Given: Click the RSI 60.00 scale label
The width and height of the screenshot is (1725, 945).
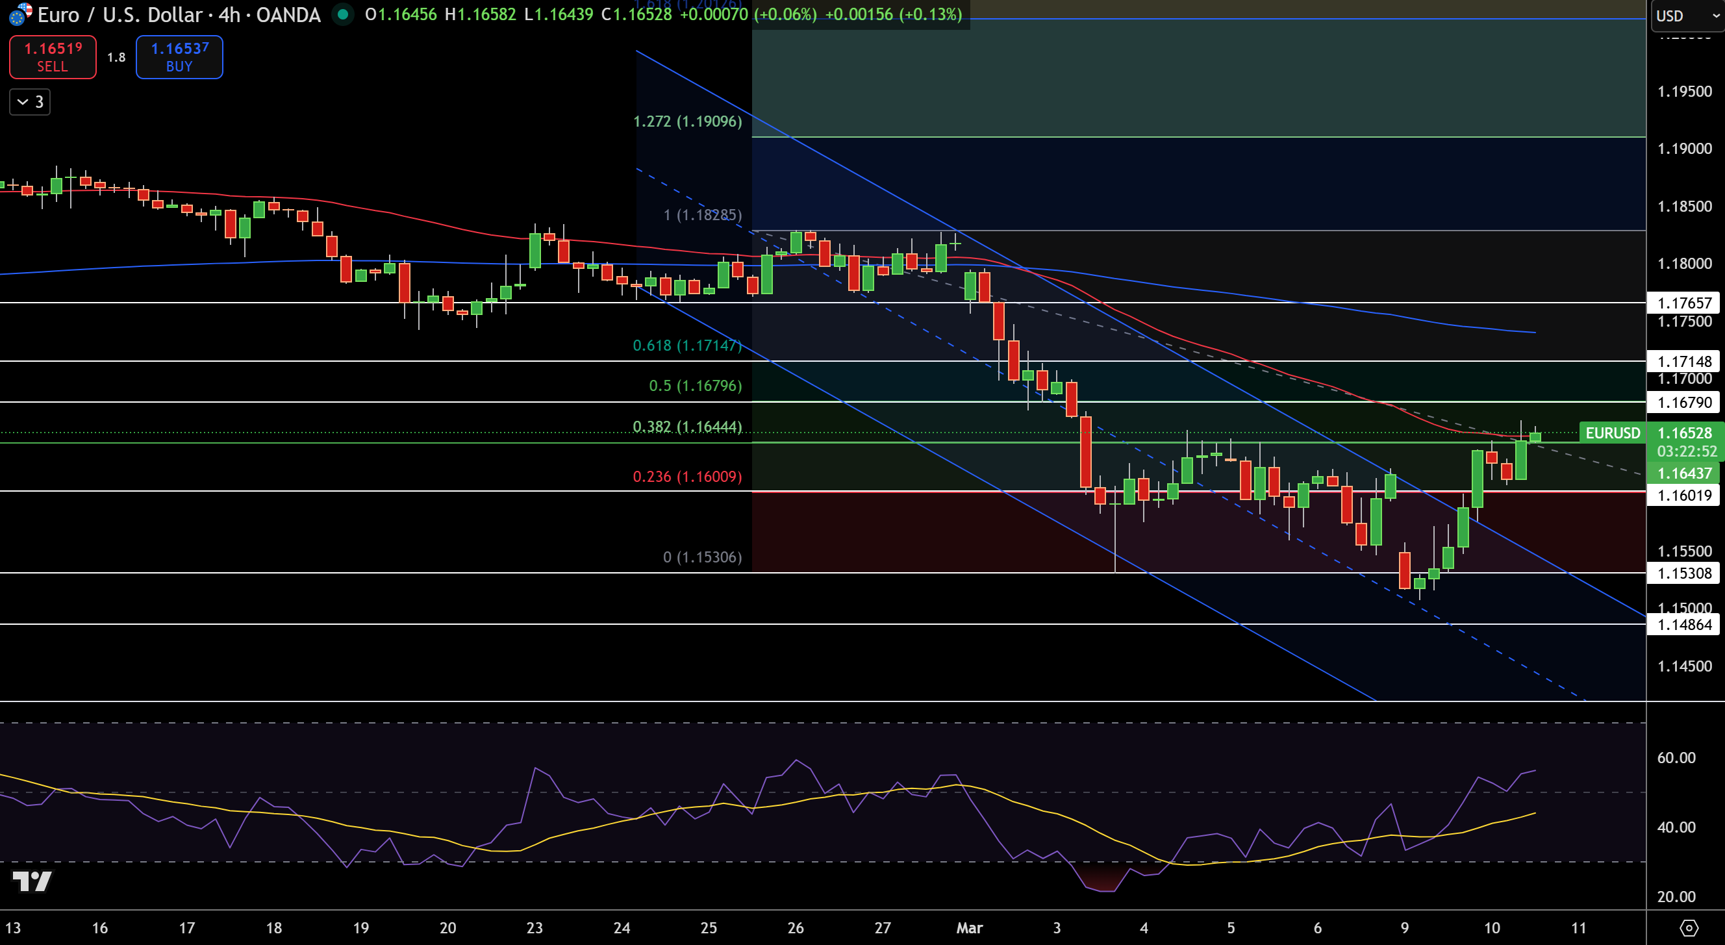Looking at the screenshot, I should [1676, 757].
